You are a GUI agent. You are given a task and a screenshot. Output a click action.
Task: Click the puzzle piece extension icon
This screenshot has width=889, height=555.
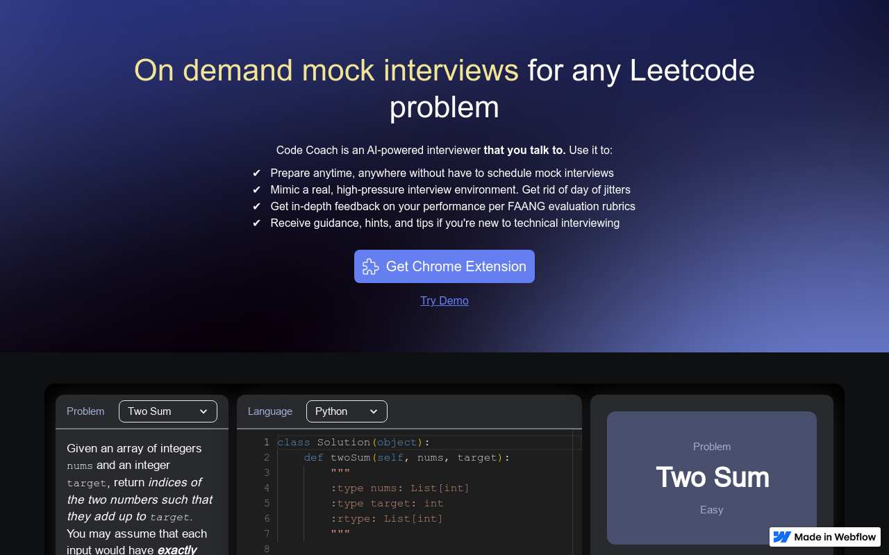[x=371, y=266]
